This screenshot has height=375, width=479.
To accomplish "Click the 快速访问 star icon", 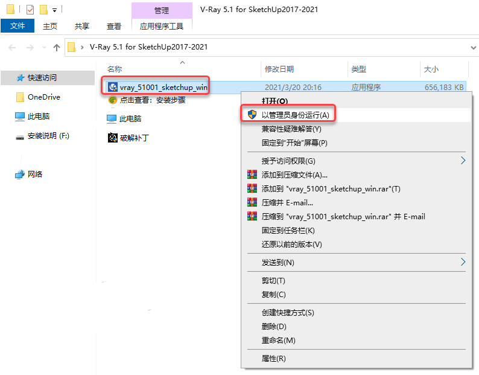I will tap(20, 78).
